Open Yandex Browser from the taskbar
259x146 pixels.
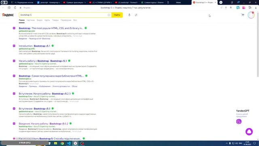[75, 143]
